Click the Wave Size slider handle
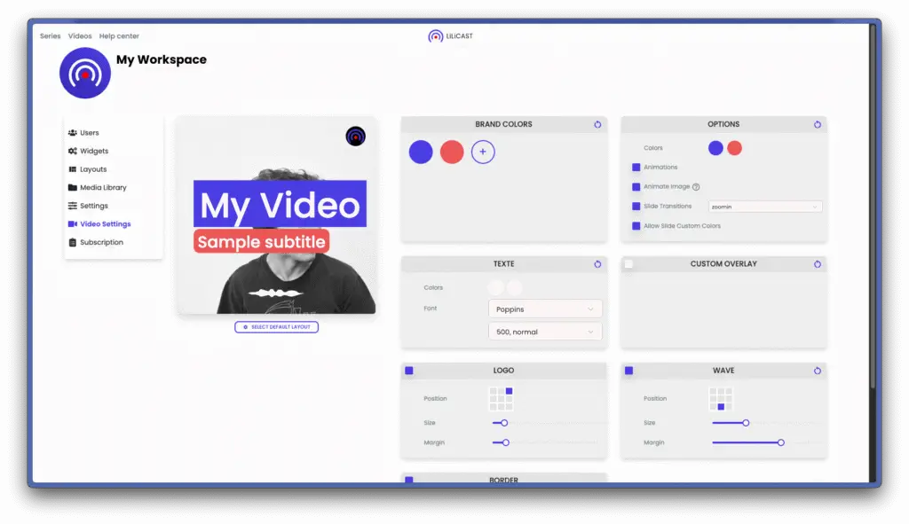909x524 pixels. click(x=746, y=423)
